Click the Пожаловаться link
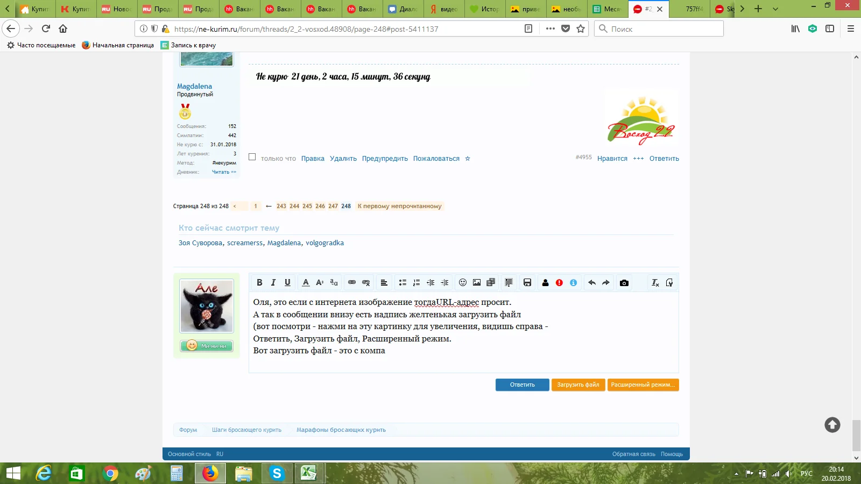The image size is (861, 484). tap(436, 159)
